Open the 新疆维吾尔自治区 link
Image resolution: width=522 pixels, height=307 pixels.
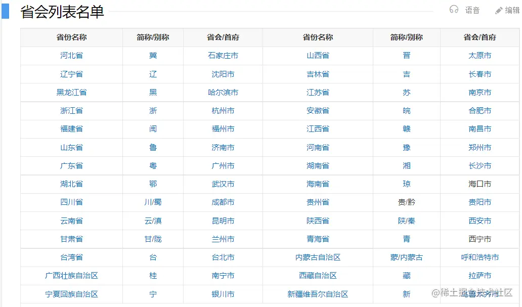point(318,294)
